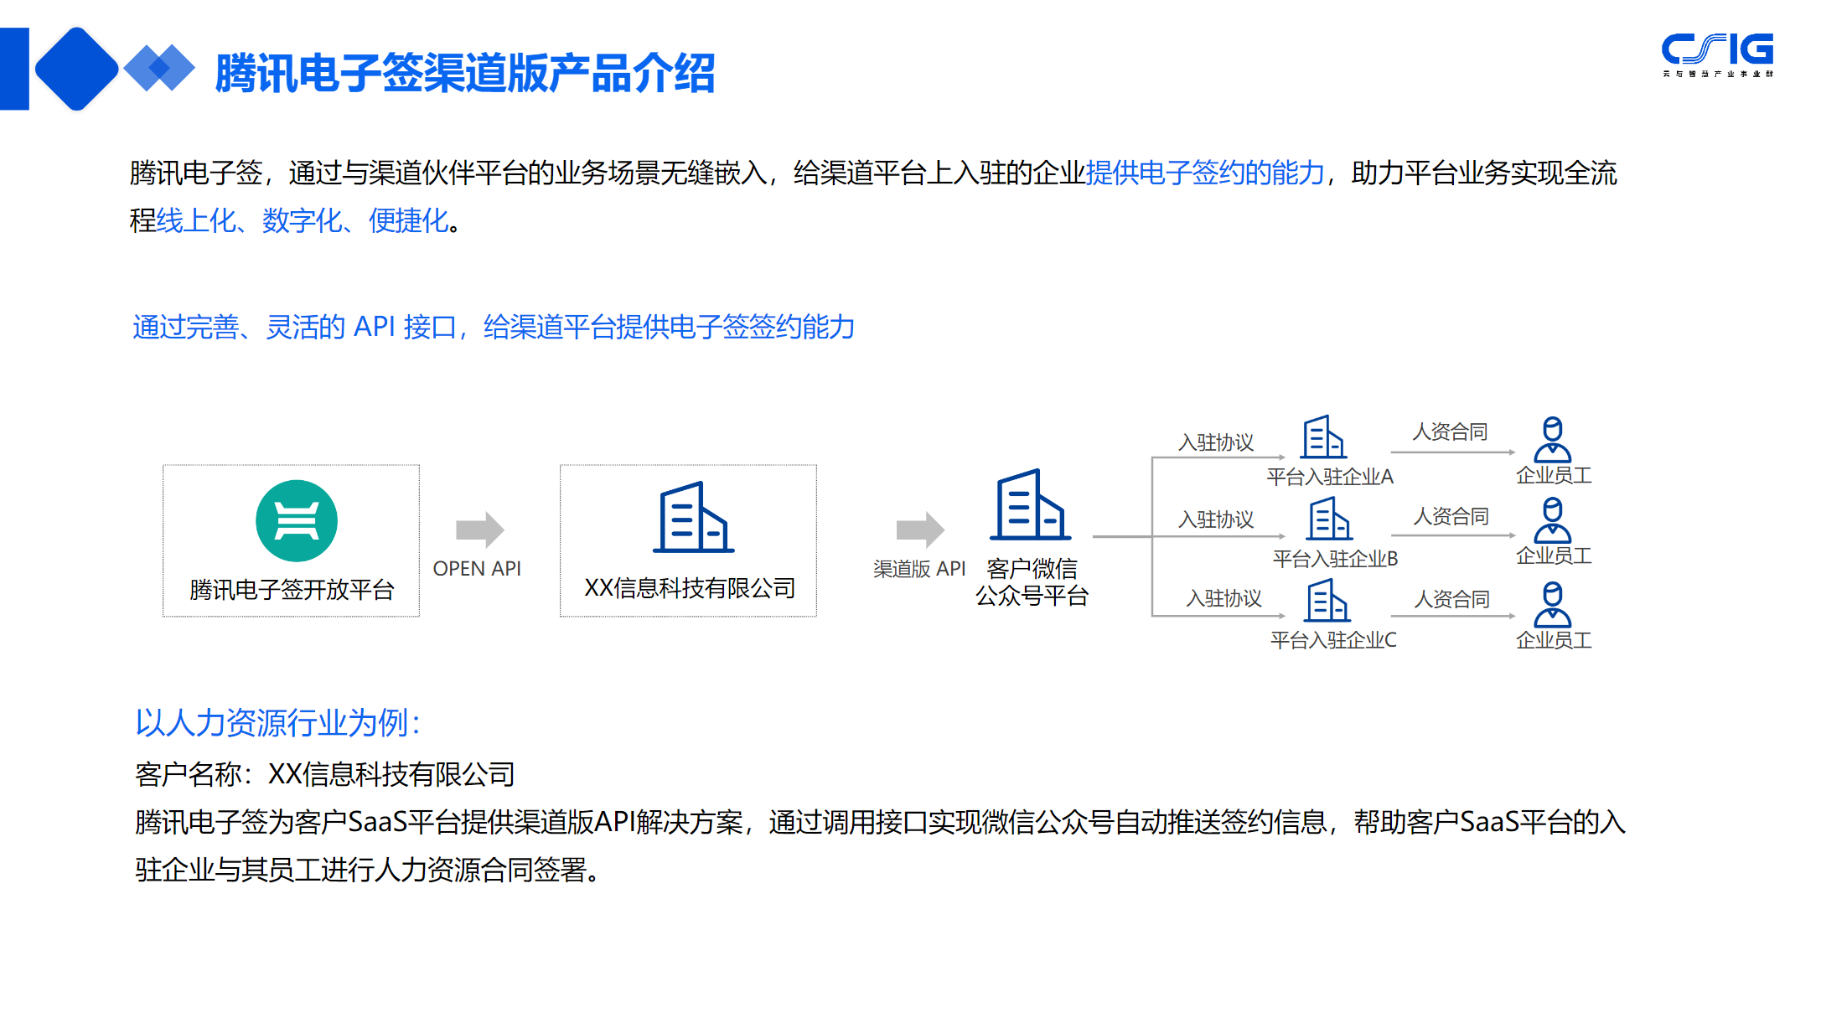Click the gray arrow above 渠道版 API
1821x1023 pixels.
pos(920,530)
